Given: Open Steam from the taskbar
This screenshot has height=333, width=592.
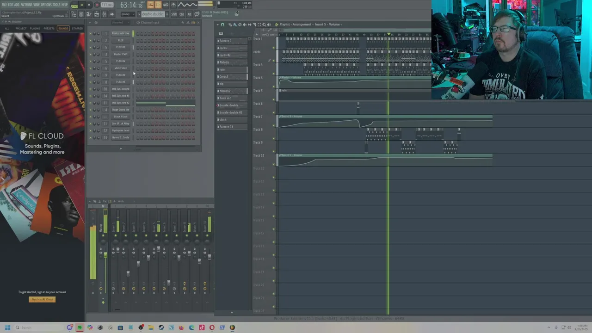Looking at the screenshot, I should coord(161,327).
